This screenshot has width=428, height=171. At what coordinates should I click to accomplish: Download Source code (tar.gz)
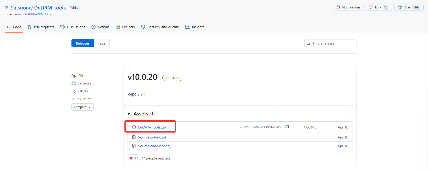[x=154, y=146]
